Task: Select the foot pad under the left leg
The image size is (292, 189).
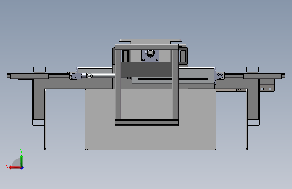Action: [x=38, y=123]
